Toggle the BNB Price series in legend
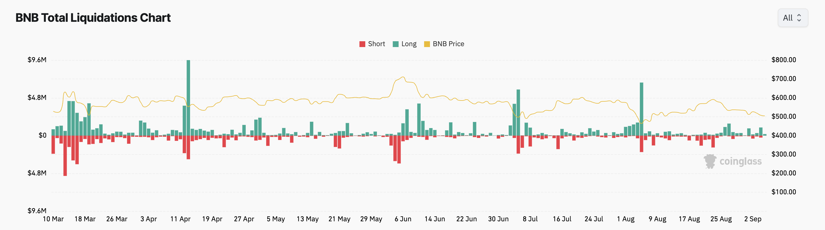825x230 pixels. pyautogui.click(x=444, y=44)
